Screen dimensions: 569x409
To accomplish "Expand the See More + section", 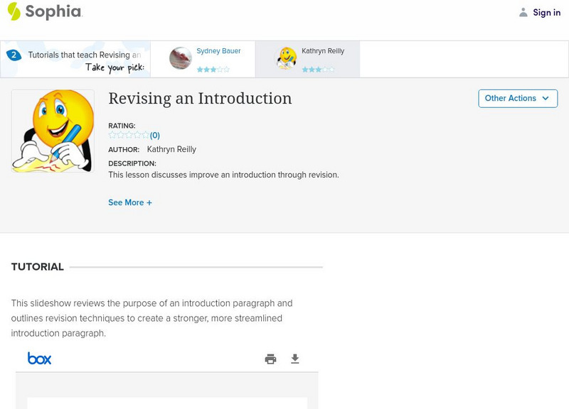I will click(130, 202).
